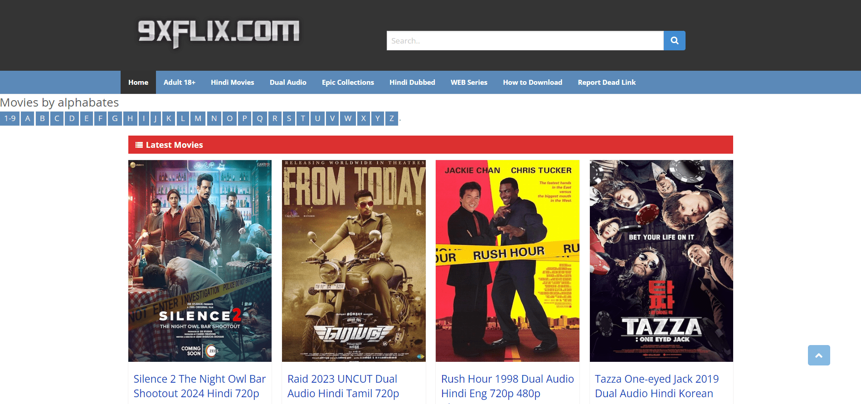This screenshot has height=404, width=861.
Task: Filter movies by letter R
Action: pyautogui.click(x=275, y=118)
